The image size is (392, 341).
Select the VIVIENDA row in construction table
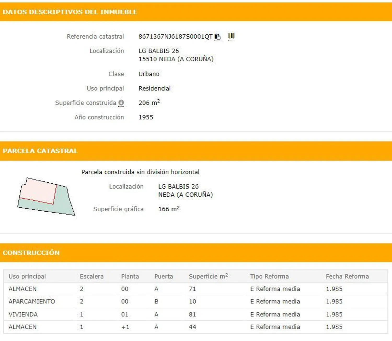(23, 314)
